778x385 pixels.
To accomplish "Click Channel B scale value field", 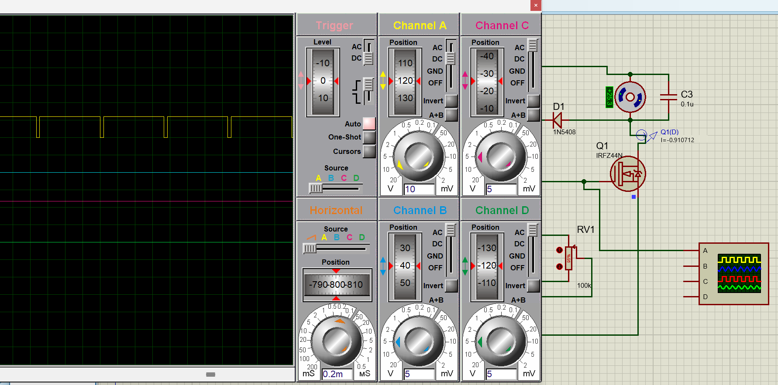I will point(419,374).
